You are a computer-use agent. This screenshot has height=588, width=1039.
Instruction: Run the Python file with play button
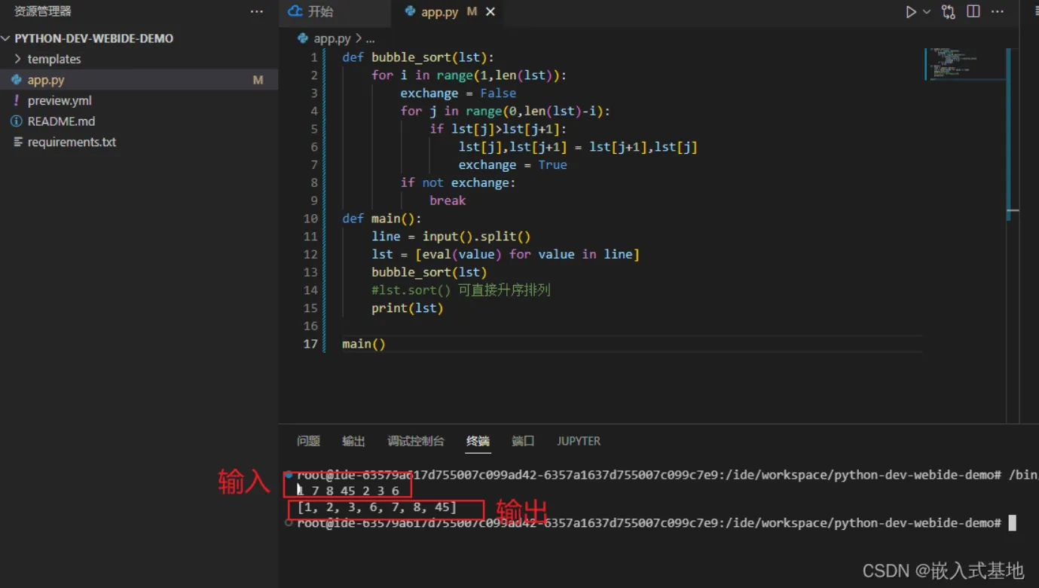[x=911, y=12]
